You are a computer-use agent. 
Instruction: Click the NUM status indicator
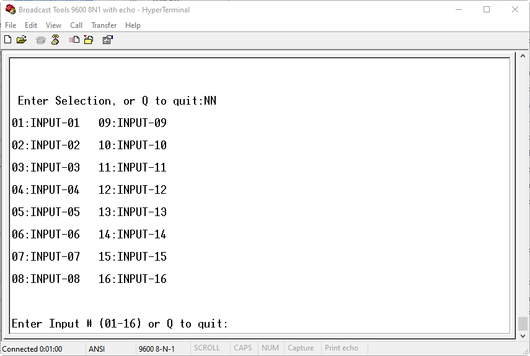270,348
